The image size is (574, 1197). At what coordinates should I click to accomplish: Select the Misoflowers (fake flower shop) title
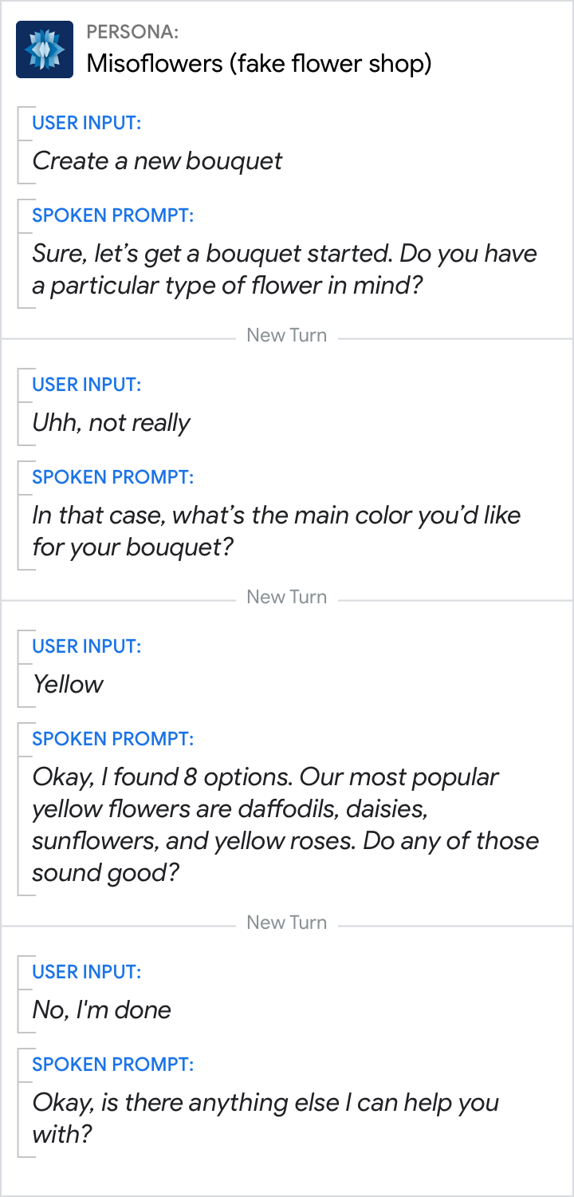click(x=258, y=63)
